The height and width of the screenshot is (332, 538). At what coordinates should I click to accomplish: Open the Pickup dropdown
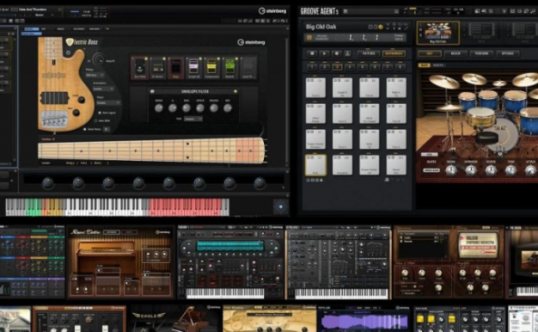point(95,75)
